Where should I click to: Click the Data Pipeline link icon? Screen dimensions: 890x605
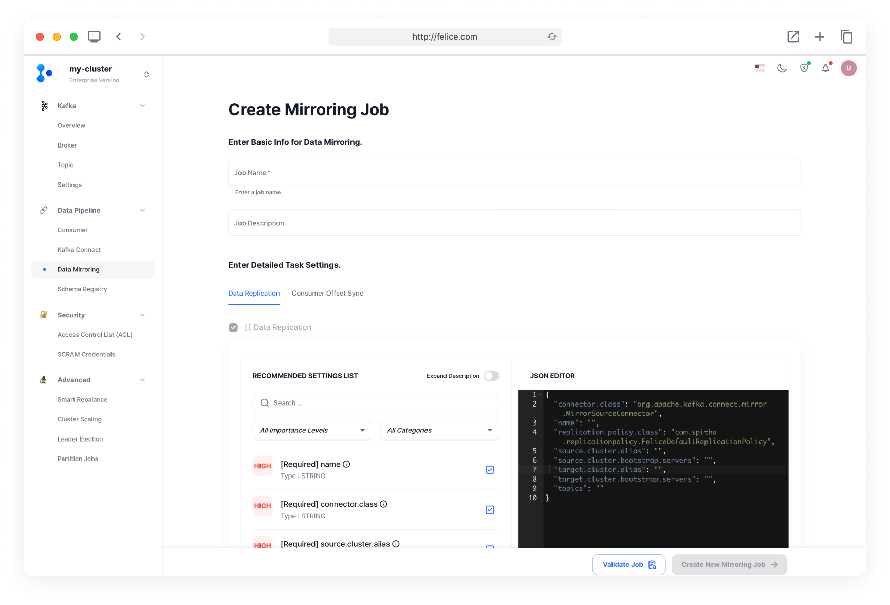tap(44, 210)
